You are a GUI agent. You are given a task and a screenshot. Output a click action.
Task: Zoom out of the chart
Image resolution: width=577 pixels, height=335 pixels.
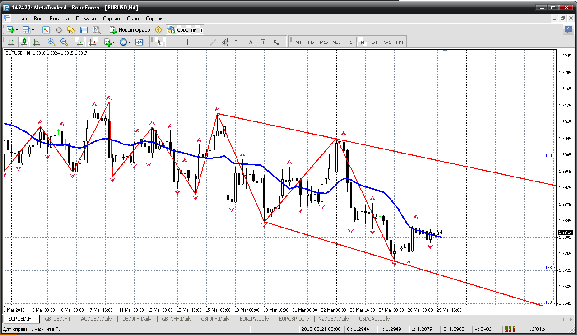64,42
